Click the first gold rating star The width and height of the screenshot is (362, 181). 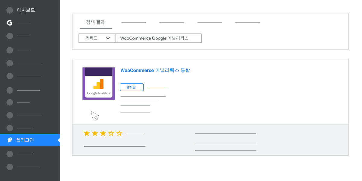87,133
